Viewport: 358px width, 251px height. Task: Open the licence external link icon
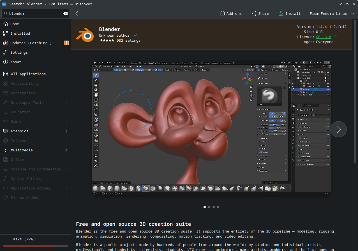pyautogui.click(x=334, y=37)
